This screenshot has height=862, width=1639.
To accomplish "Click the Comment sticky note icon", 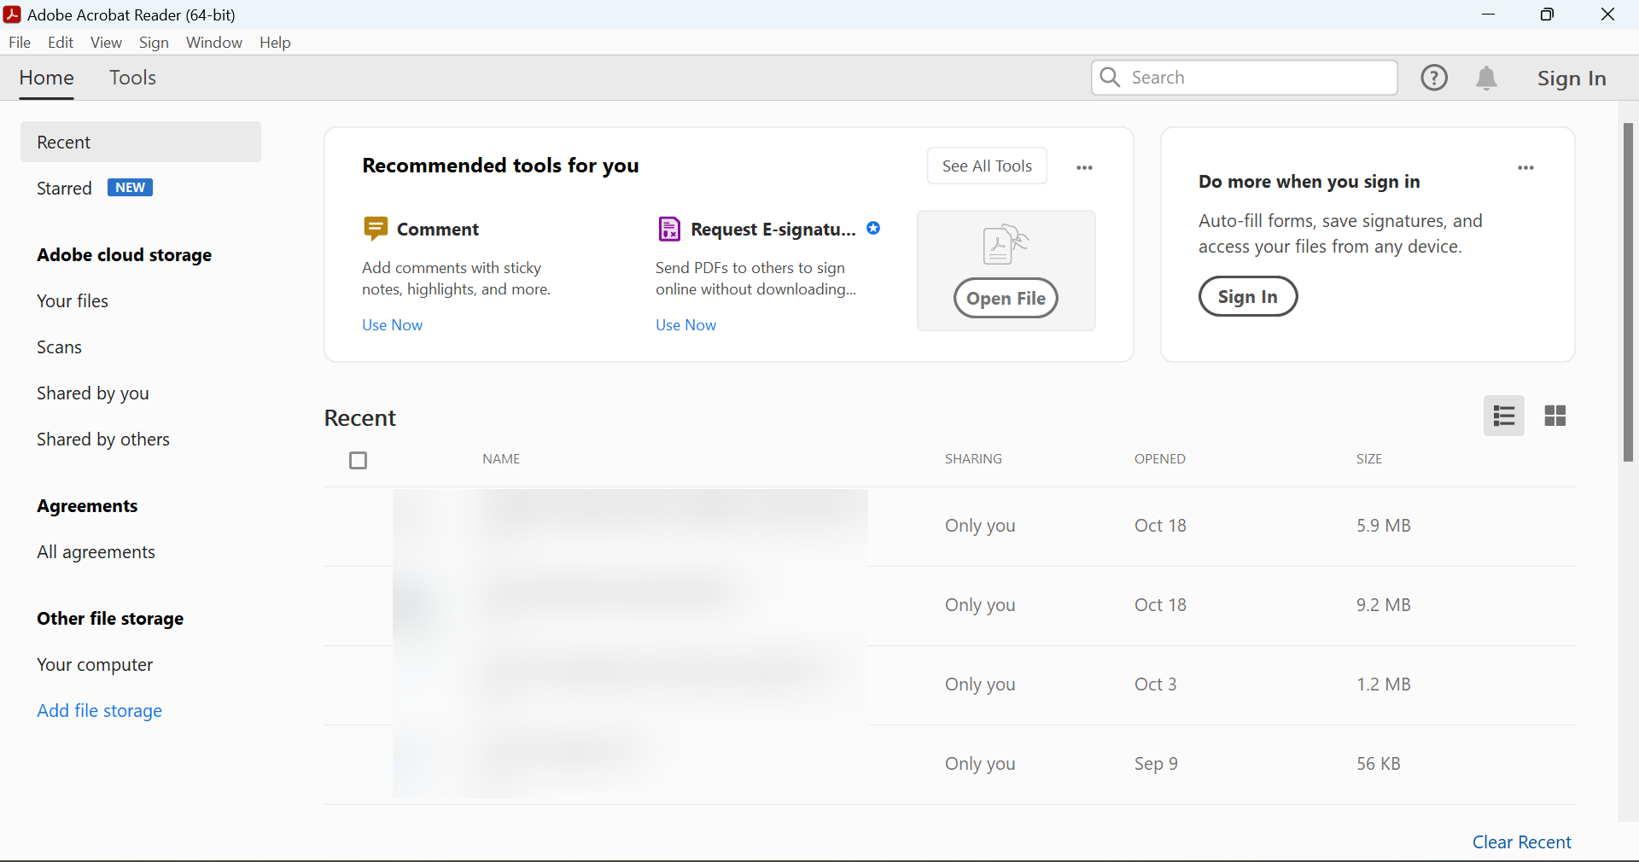I will point(376,229).
